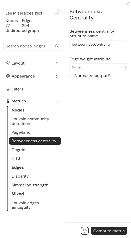
Task: Click the Filters funnel icon
Action: [x=8, y=89]
